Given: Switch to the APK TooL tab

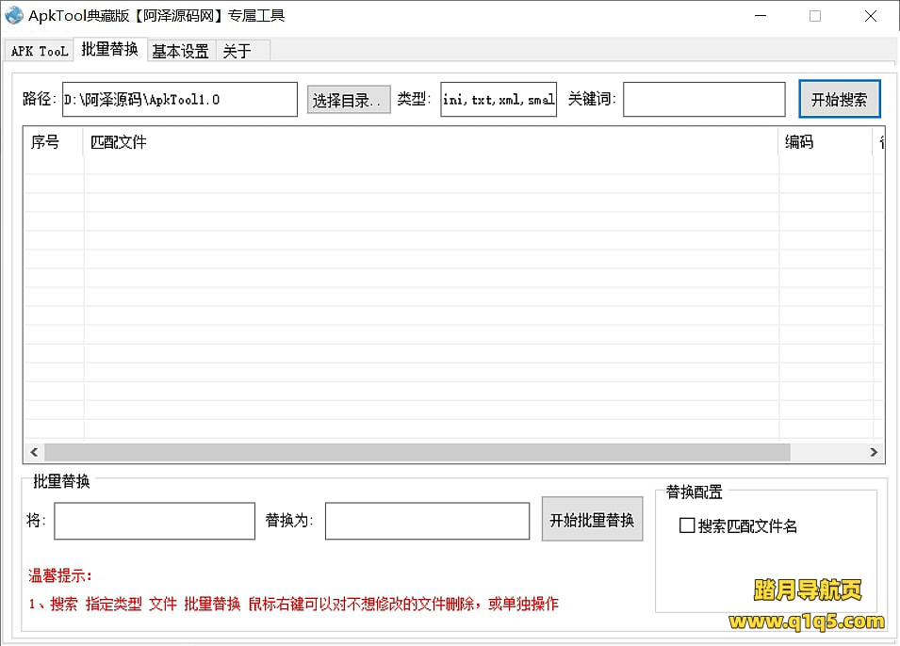Looking at the screenshot, I should click(40, 51).
